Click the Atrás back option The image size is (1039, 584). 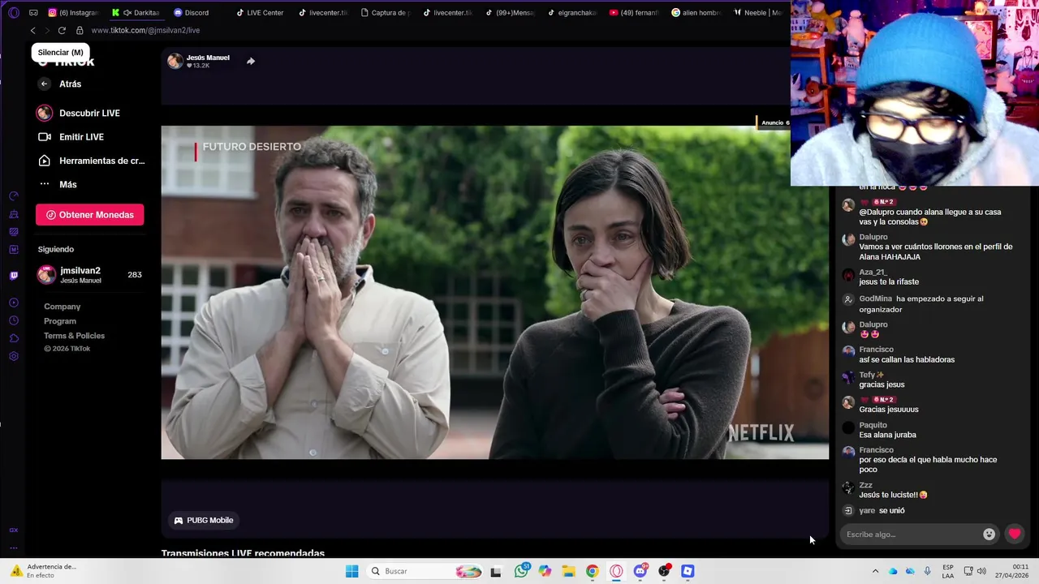[61, 84]
